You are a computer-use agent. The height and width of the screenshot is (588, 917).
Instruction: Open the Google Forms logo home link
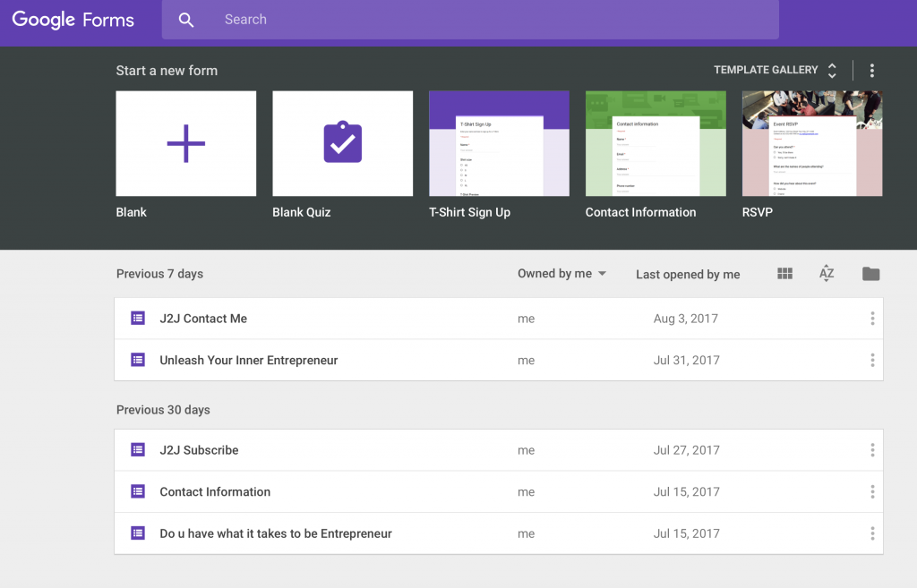(x=73, y=20)
